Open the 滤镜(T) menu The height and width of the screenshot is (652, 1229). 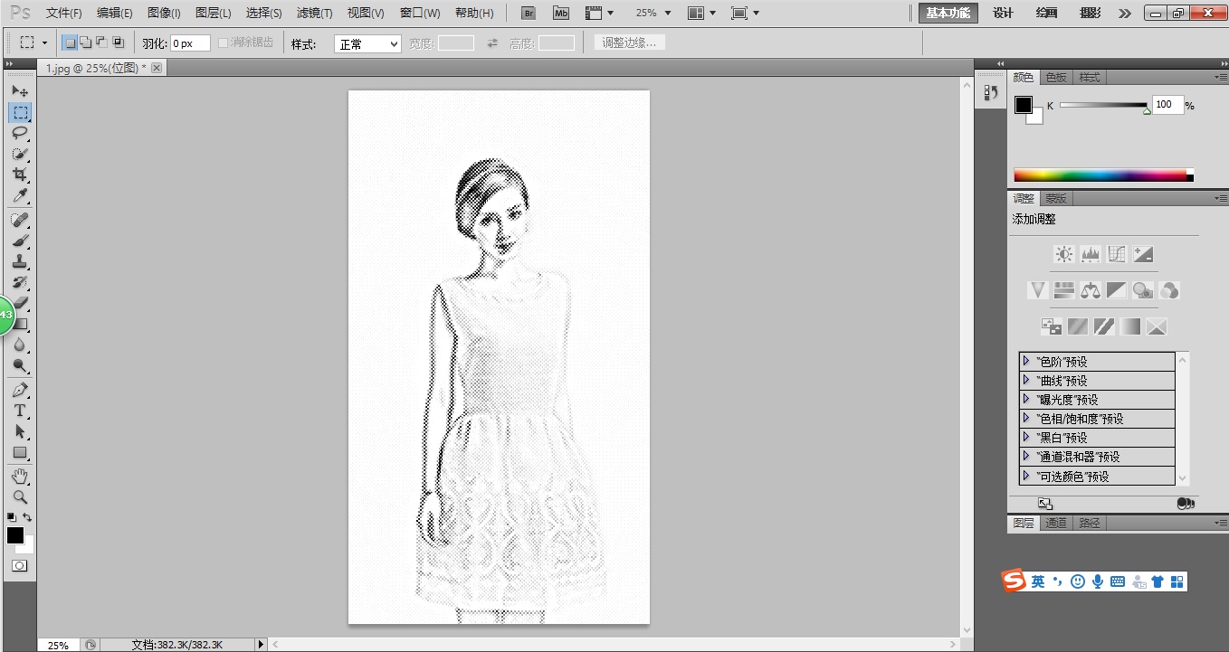click(x=314, y=14)
